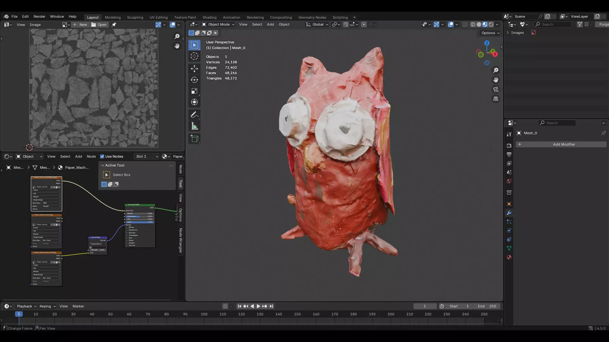Screen dimensions: 609x342
Task: Open the Render menu
Action: (39, 16)
